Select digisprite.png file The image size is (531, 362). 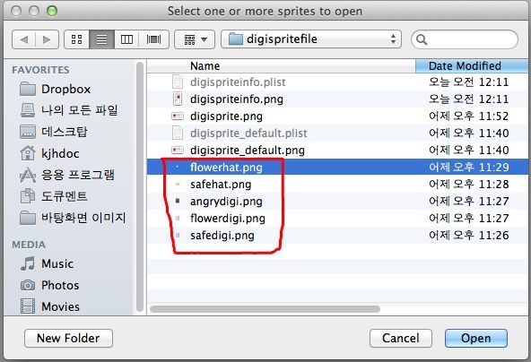pyautogui.click(x=337, y=116)
